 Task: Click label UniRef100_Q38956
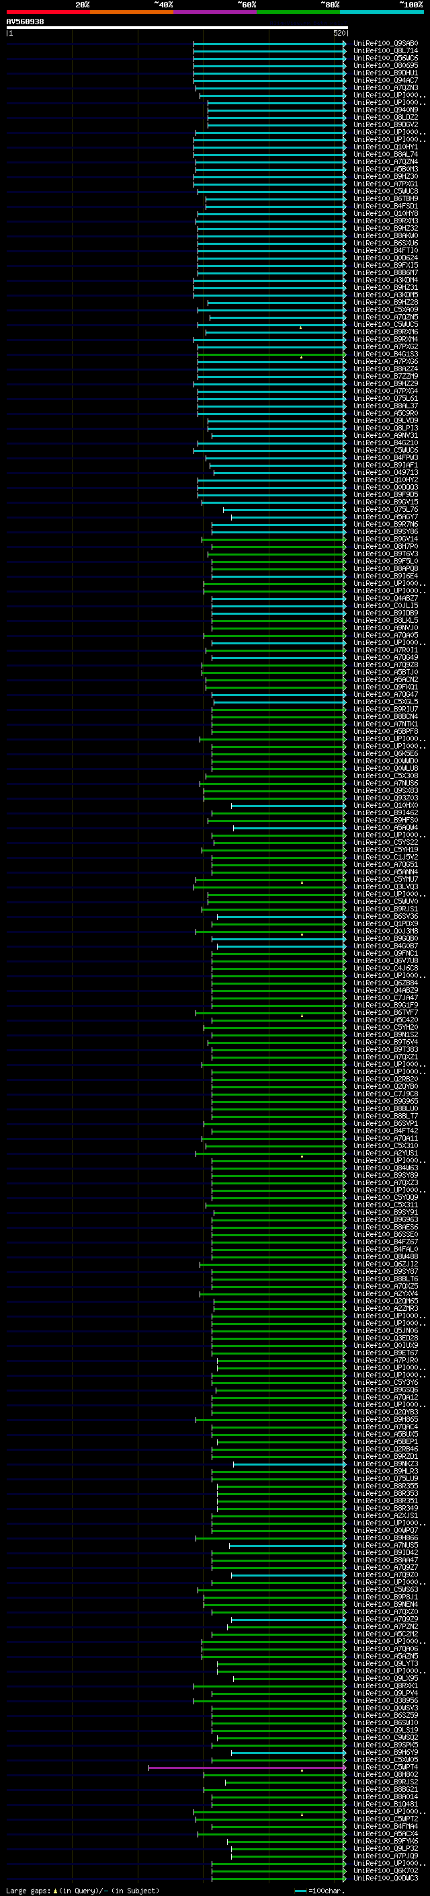(385, 1701)
